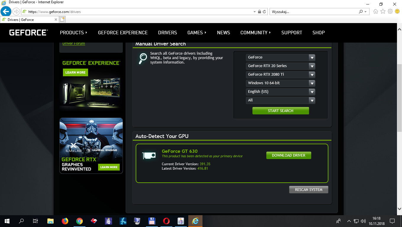This screenshot has width=402, height=227.
Task: Click the network icon in the system tray
Action: [356, 221]
